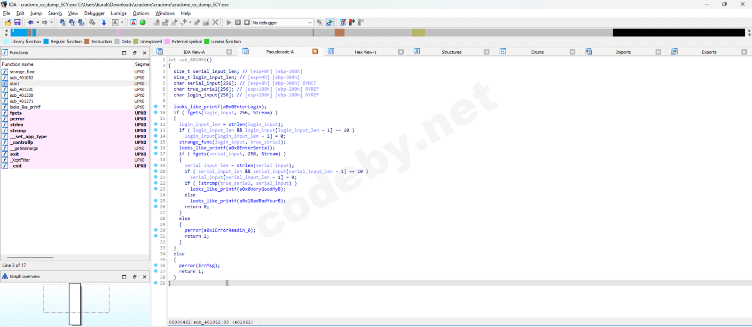Click the red-green plus breakpoint icon

[352, 23]
